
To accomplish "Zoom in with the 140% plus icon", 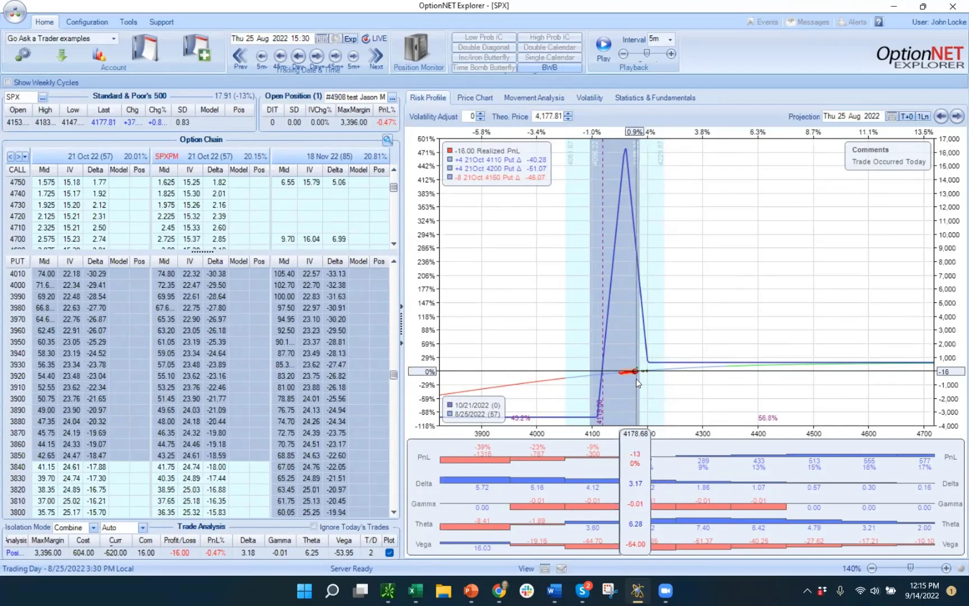I will tap(947, 568).
